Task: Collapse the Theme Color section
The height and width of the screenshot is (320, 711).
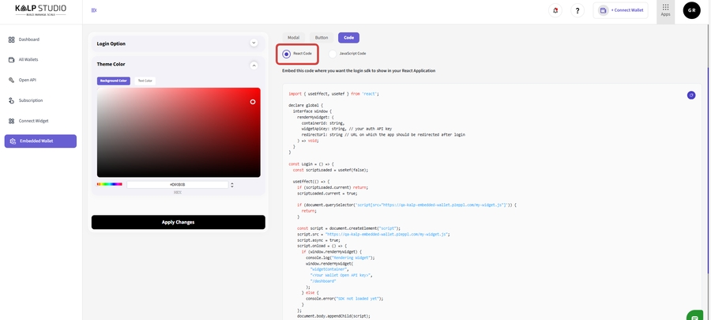Action: click(254, 65)
